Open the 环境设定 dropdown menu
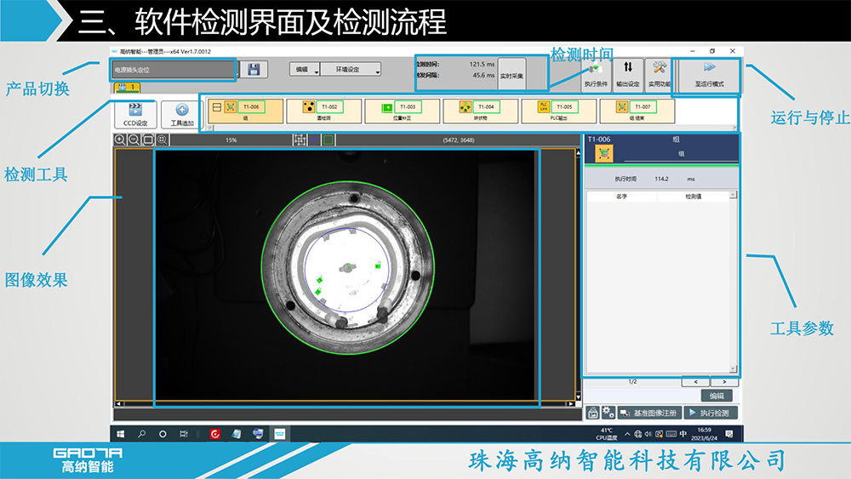The image size is (851, 479). [x=350, y=70]
